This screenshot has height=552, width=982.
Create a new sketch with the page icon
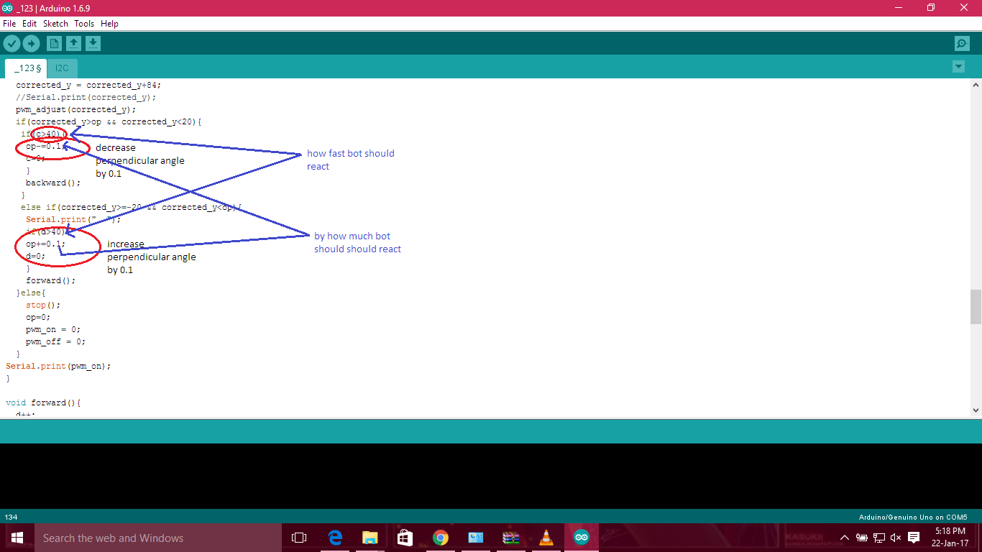[55, 44]
